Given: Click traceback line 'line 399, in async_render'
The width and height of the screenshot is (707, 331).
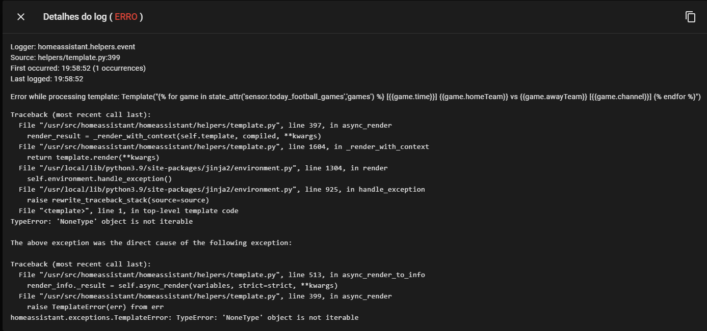Looking at the screenshot, I should pyautogui.click(x=205, y=296).
